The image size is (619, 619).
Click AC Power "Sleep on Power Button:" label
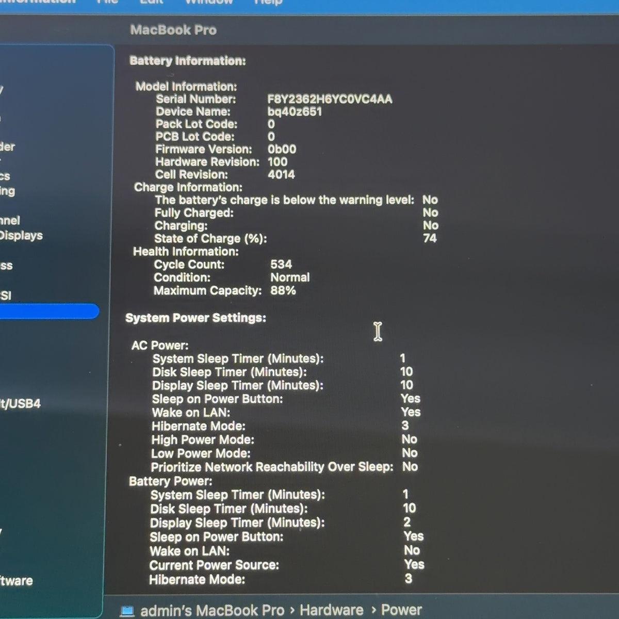217,399
